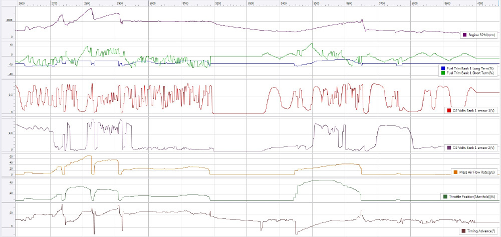Select the Timing Advance legend label

pyautogui.click(x=481, y=231)
